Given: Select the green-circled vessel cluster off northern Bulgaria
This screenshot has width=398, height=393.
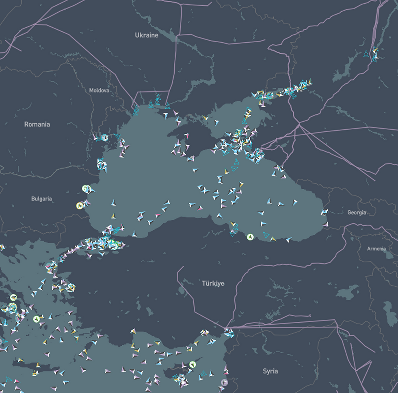Looking at the screenshot, I should [86, 189].
